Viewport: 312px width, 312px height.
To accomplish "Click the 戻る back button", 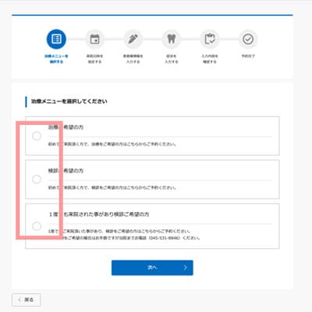I will click(x=27, y=300).
